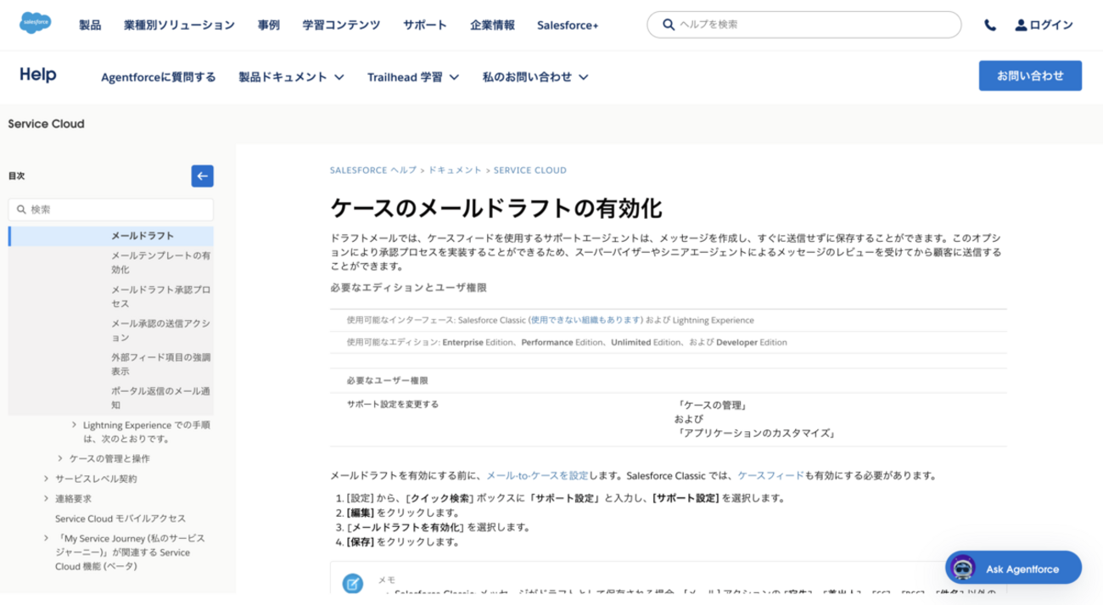Click the お問い合わせ button
This screenshot has width=1103, height=605.
point(1030,76)
